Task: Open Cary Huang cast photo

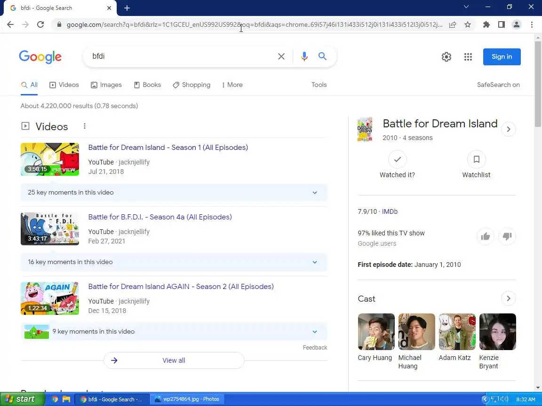Action: coord(376,332)
